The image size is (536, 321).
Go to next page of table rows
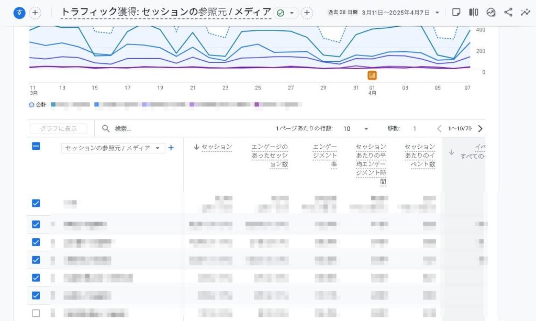(x=480, y=129)
